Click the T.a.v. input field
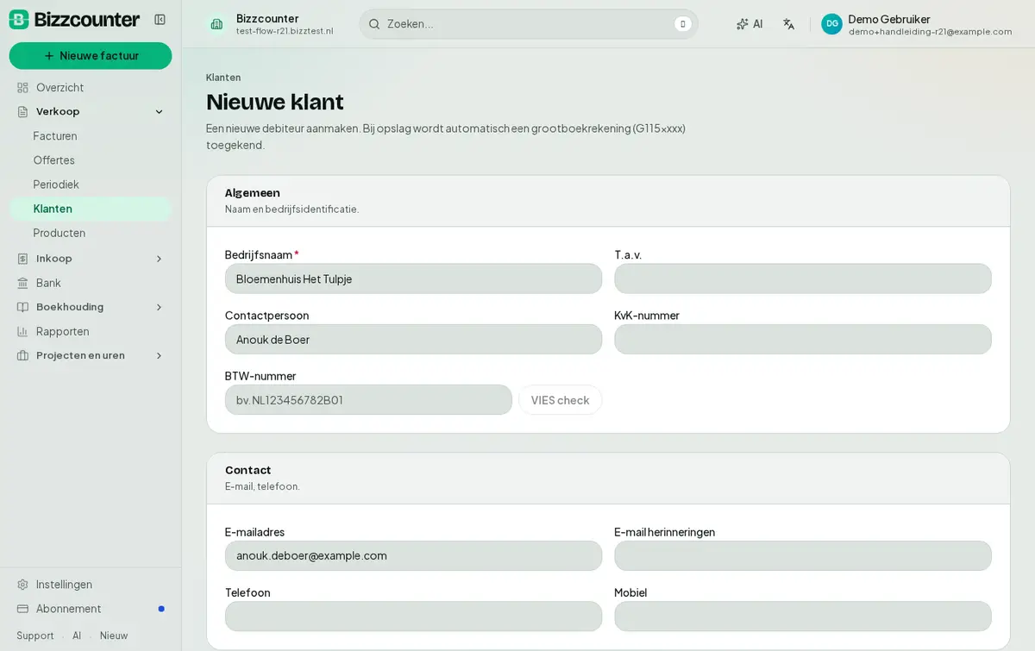The width and height of the screenshot is (1035, 651). 803,279
